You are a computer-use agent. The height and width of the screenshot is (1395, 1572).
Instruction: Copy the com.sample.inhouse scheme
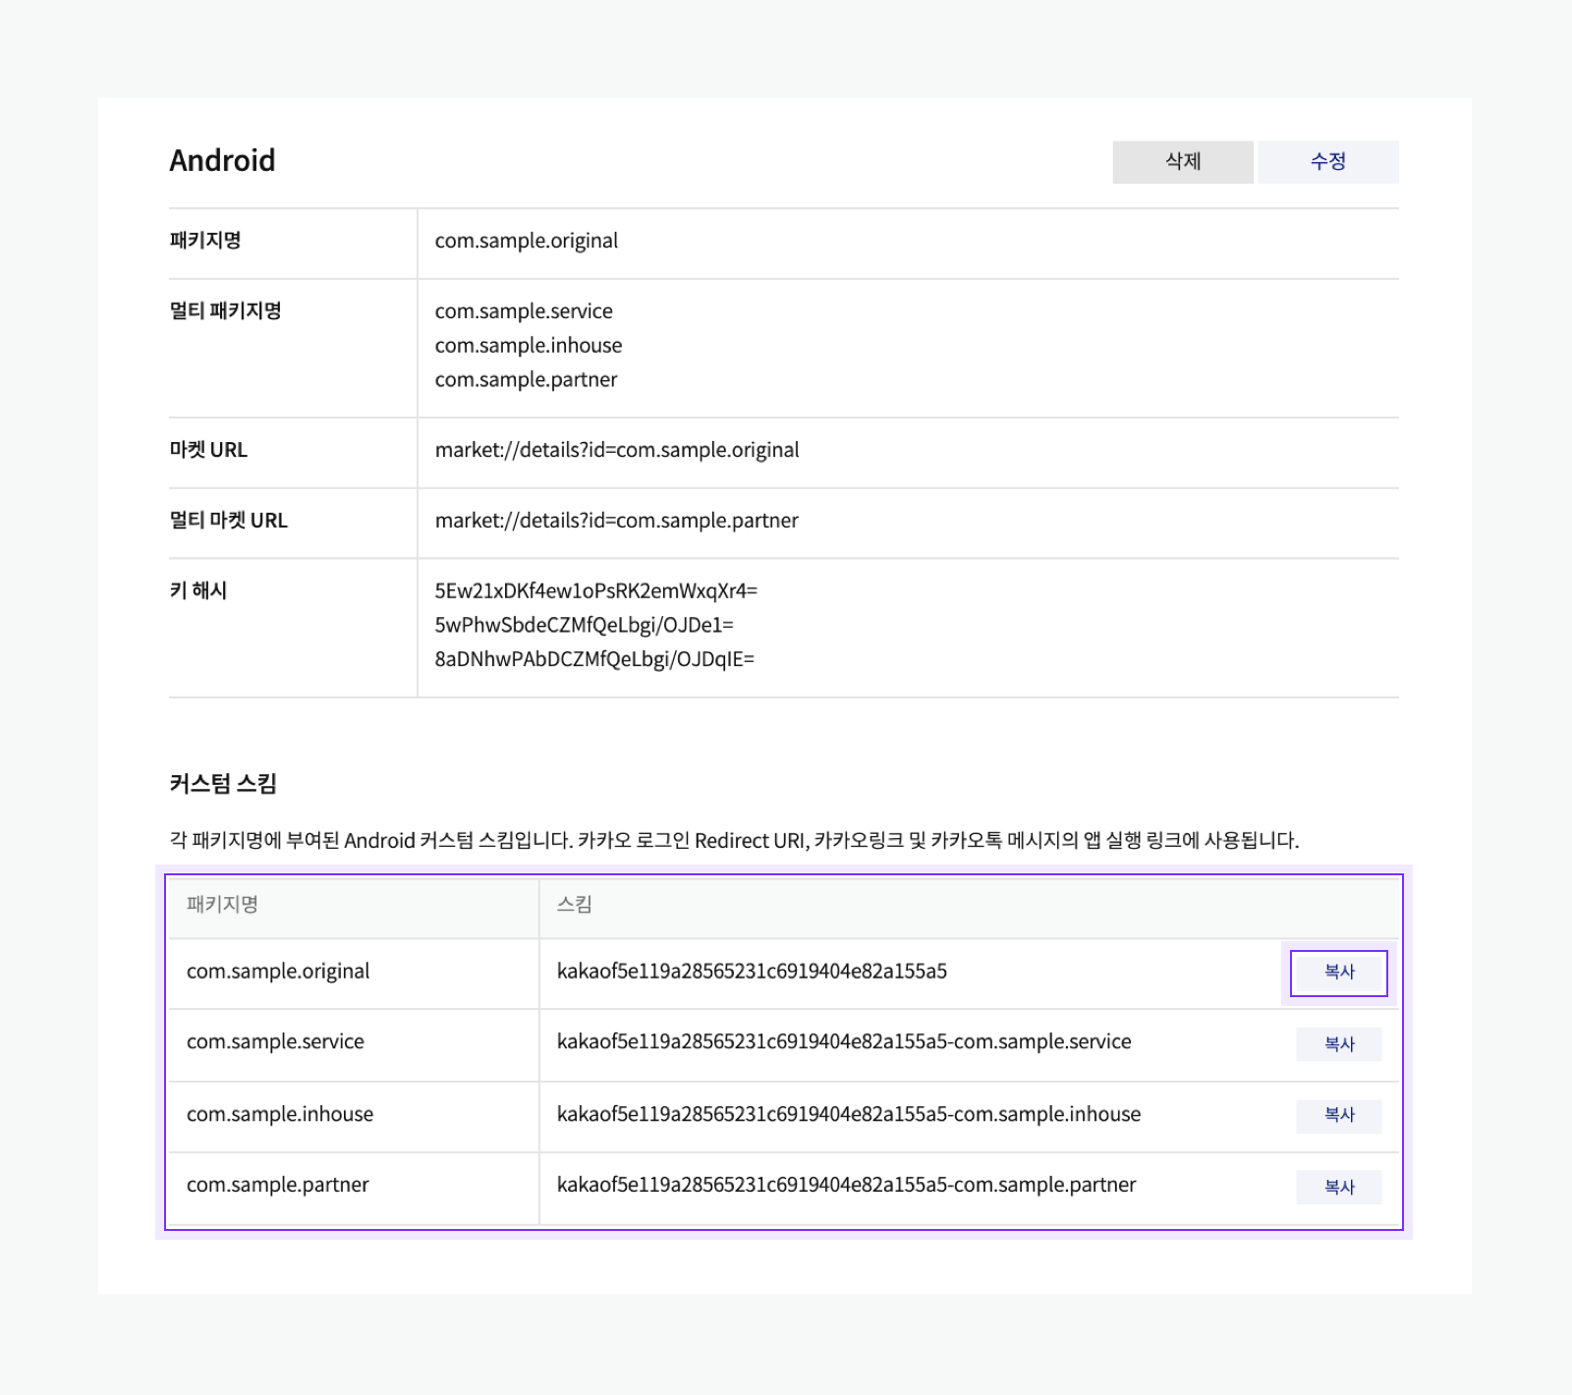tap(1339, 1115)
